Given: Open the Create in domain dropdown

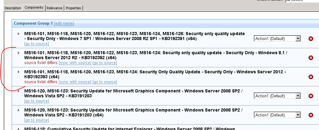Looking at the screenshot, I should click(x=302, y=1).
